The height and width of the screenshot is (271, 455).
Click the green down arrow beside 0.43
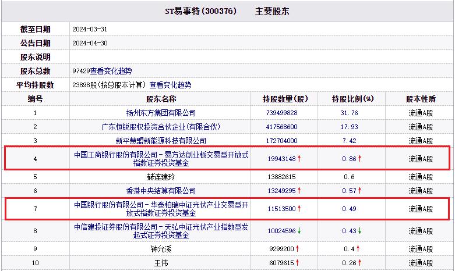(x=359, y=231)
